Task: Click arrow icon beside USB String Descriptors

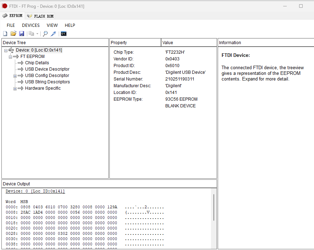Action: coord(21,82)
